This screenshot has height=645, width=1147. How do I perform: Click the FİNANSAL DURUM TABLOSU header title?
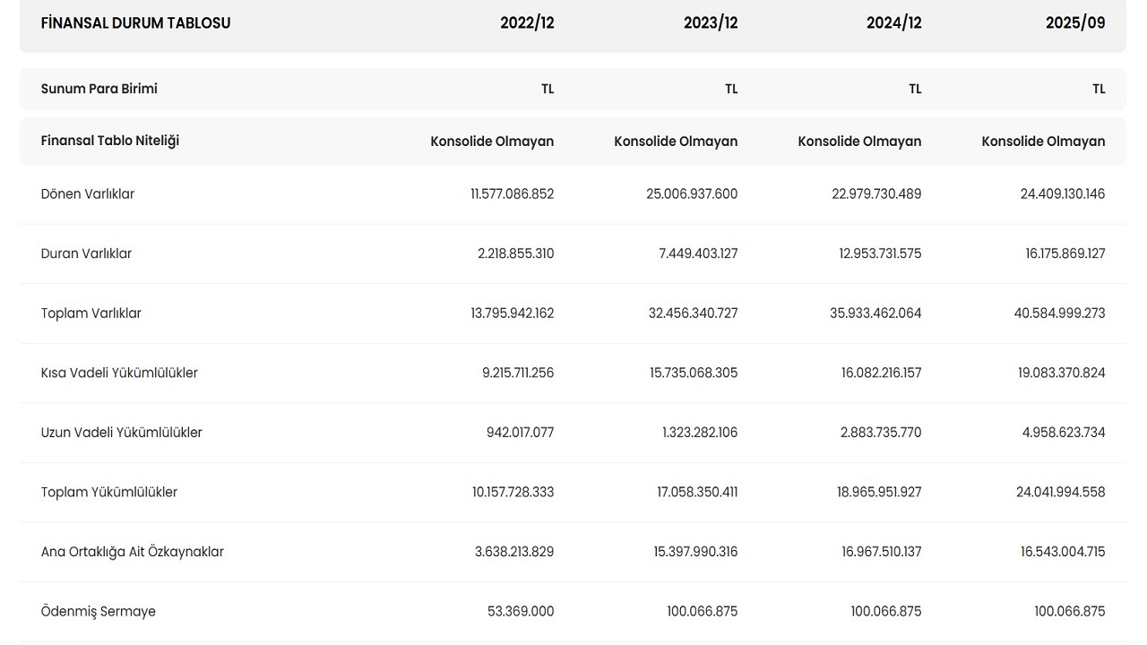point(135,23)
